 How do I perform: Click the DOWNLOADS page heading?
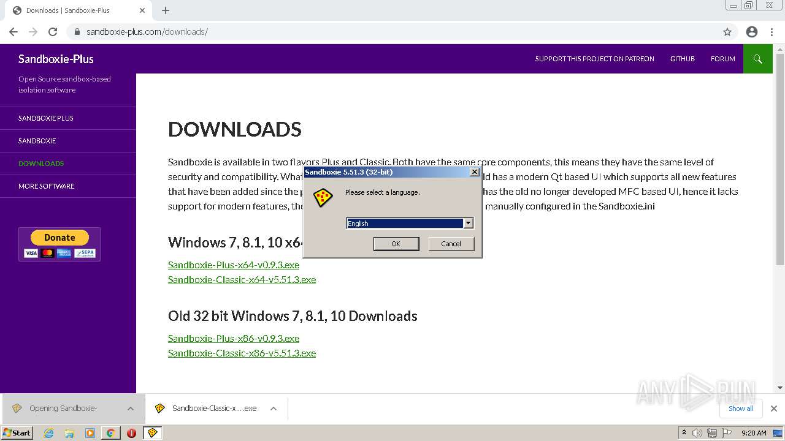(x=235, y=129)
